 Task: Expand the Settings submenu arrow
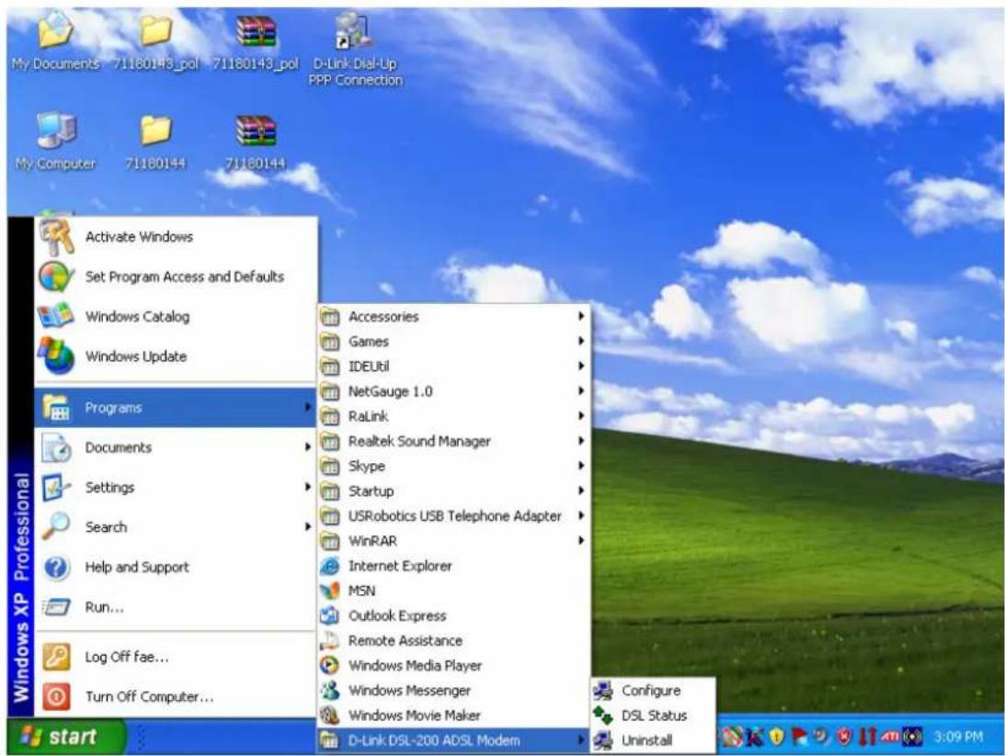pyautogui.click(x=308, y=487)
